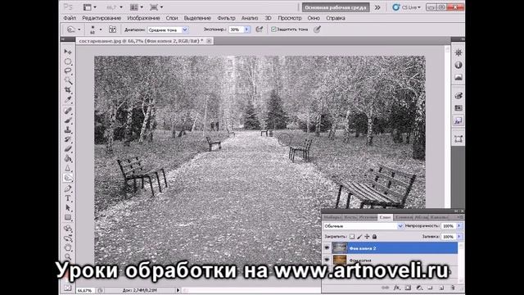Open the 'Файл' menu
The image size is (524, 295).
(70, 18)
